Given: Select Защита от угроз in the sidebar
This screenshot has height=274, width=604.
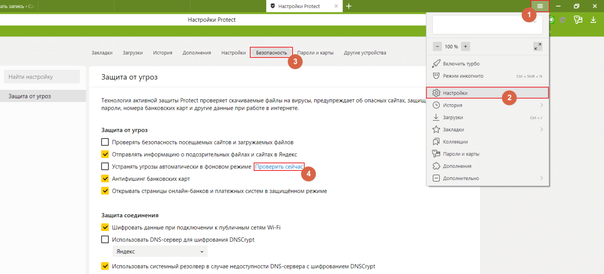Looking at the screenshot, I should pos(43,96).
